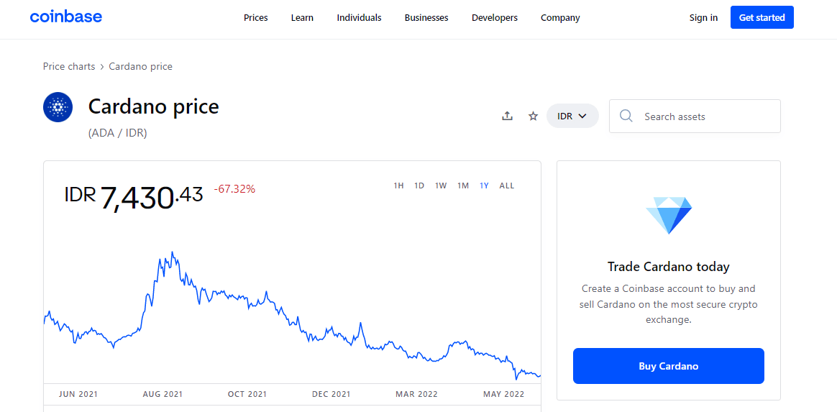This screenshot has width=837, height=412.
Task: Click the search magnifier icon
Action: (x=626, y=116)
